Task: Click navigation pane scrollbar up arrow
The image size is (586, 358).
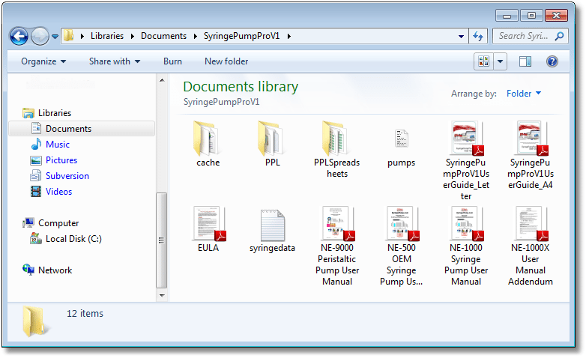Action: click(162, 80)
